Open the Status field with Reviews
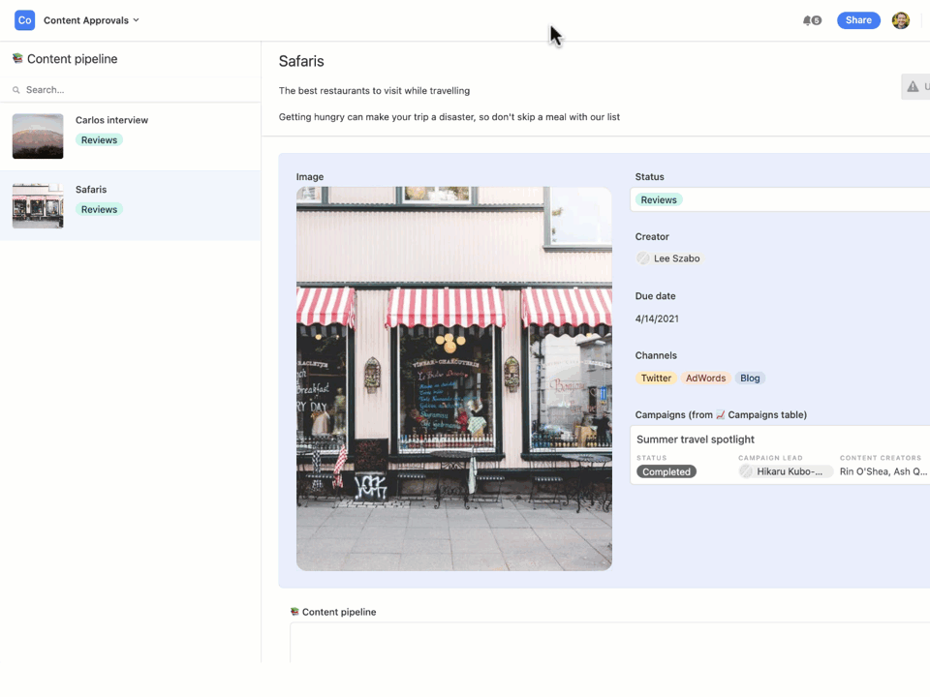 779,199
